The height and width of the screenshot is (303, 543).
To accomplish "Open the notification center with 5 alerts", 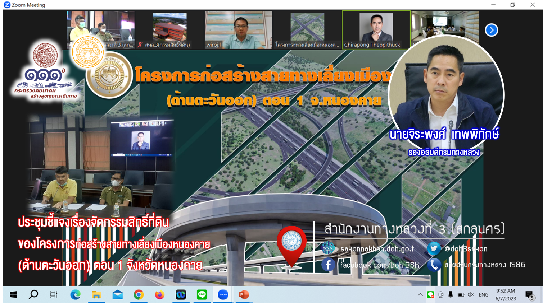I will 529,295.
